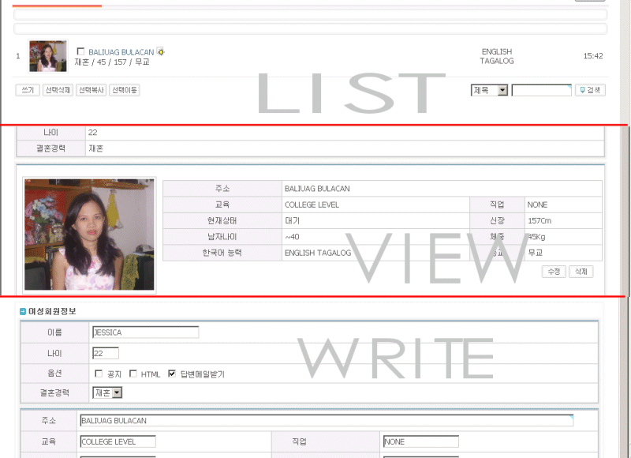Viewport: 631px width, 458px height.
Task: Click the list row profile thumbnail
Action: [x=48, y=56]
